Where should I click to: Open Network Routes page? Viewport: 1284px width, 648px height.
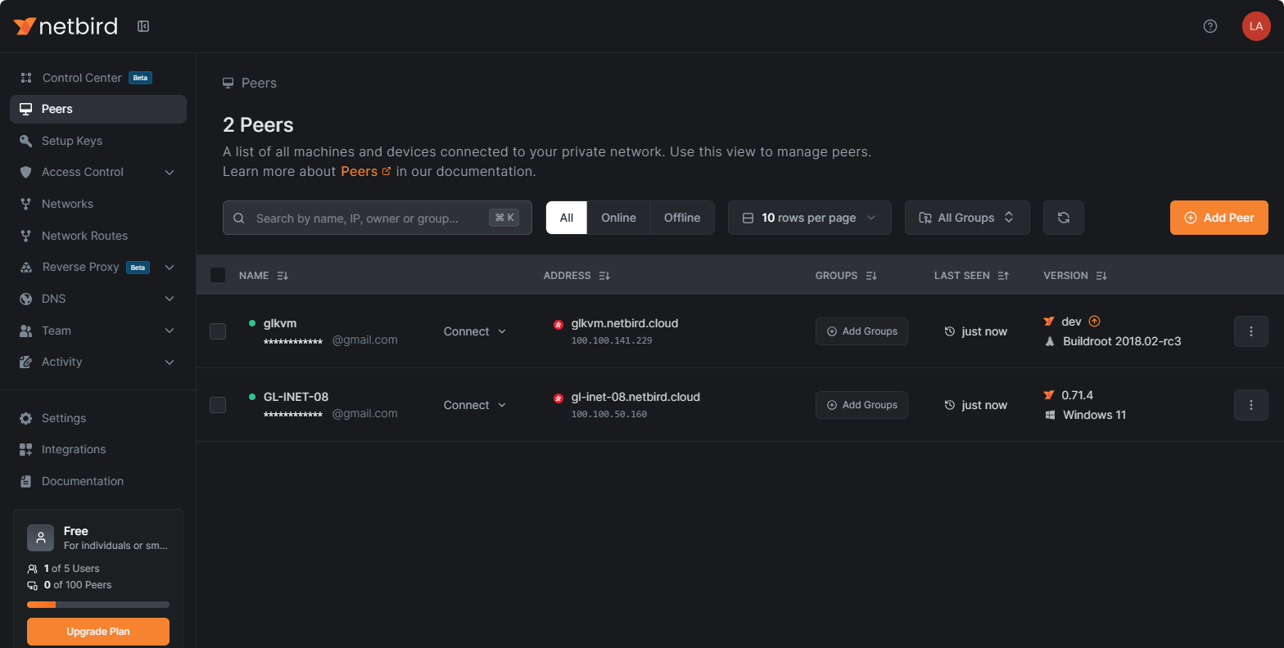coord(98,236)
